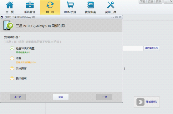Open 系统管理 toolbox icon
Image resolution: width=173 pixels, height=114 pixels.
pos(30,5)
